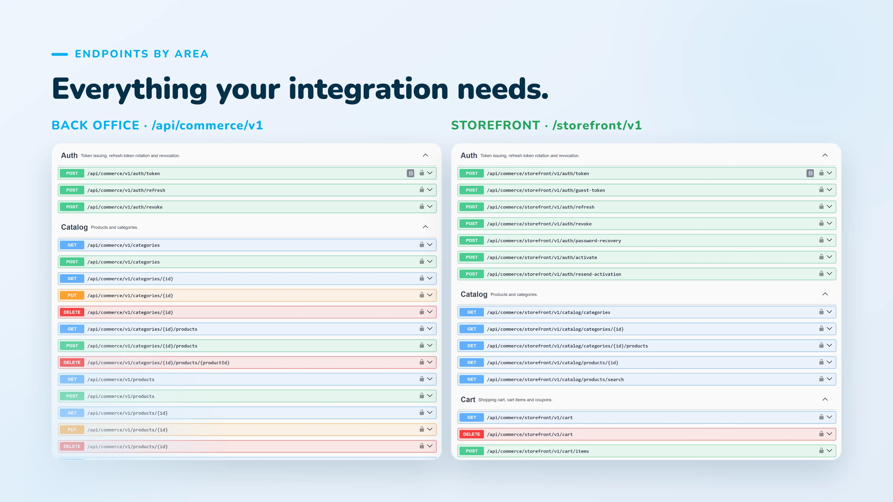Expand GET categories/{id} endpoint chevron
This screenshot has width=893, height=502.
pos(430,278)
